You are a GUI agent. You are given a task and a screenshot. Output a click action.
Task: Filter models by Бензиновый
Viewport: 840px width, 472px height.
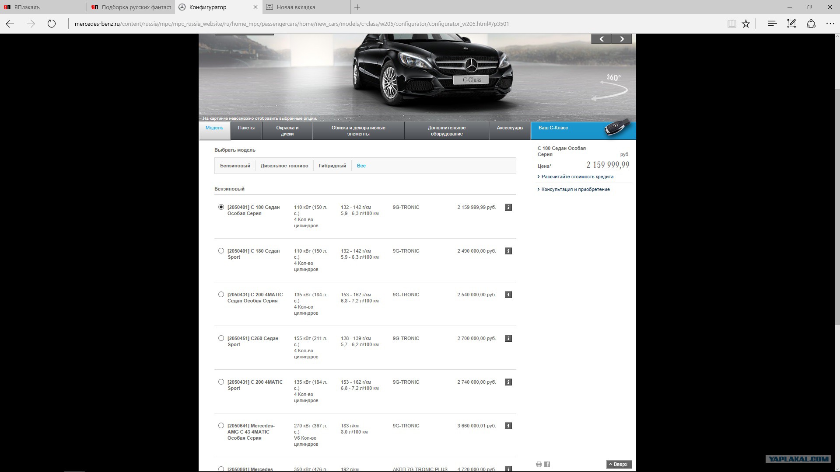[x=235, y=166]
